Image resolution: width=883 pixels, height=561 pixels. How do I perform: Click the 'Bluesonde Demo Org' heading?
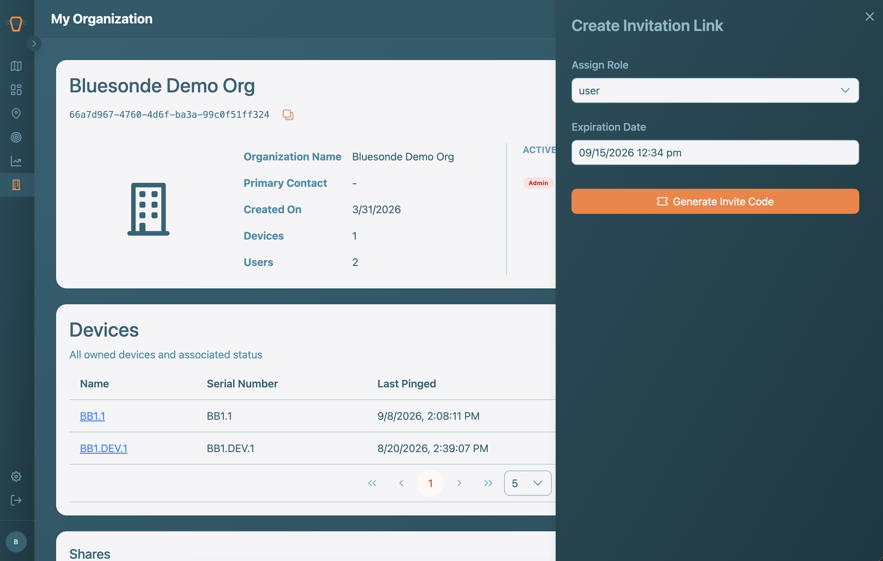[162, 86]
